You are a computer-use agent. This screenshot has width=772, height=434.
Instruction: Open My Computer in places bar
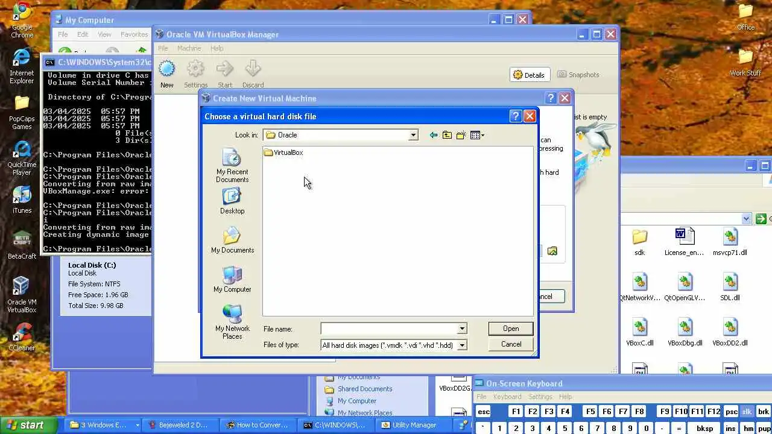click(x=232, y=280)
